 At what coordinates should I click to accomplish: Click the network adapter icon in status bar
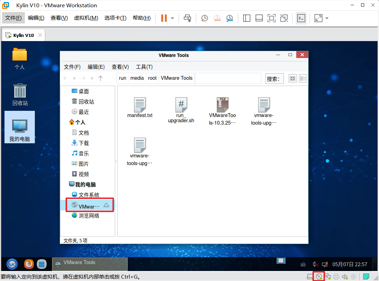click(x=327, y=277)
